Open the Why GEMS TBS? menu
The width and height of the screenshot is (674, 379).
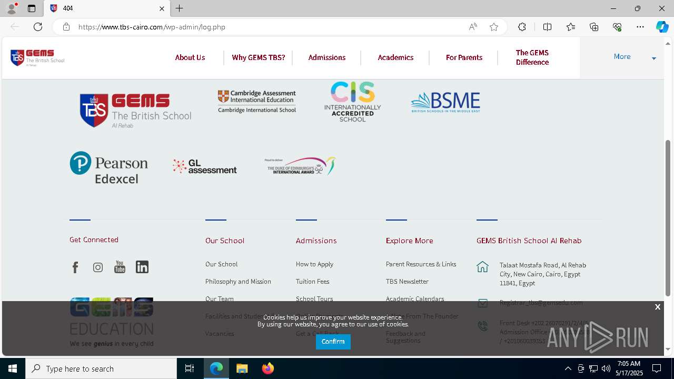tap(259, 57)
